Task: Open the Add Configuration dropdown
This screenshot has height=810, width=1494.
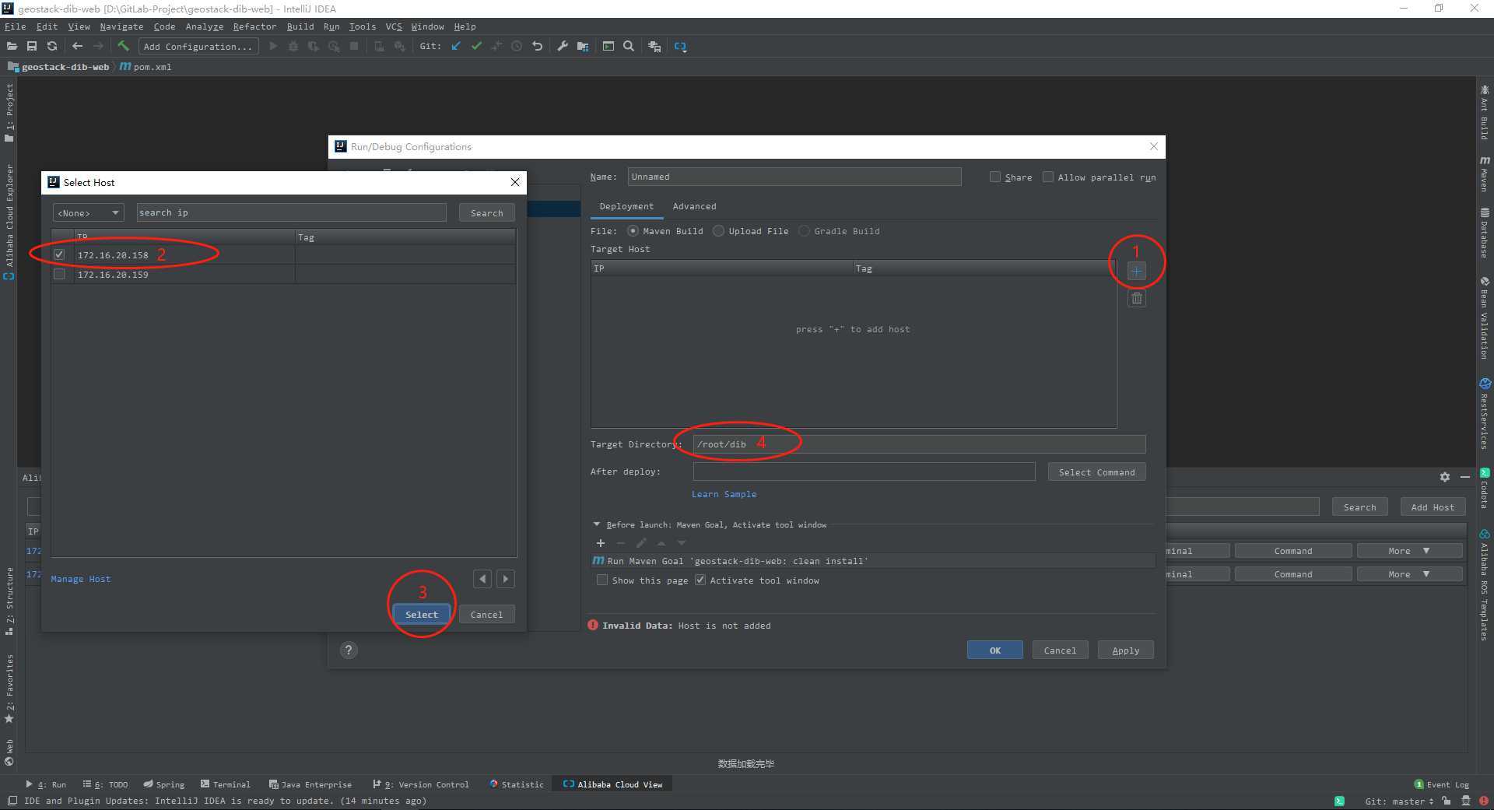Action: tap(198, 47)
